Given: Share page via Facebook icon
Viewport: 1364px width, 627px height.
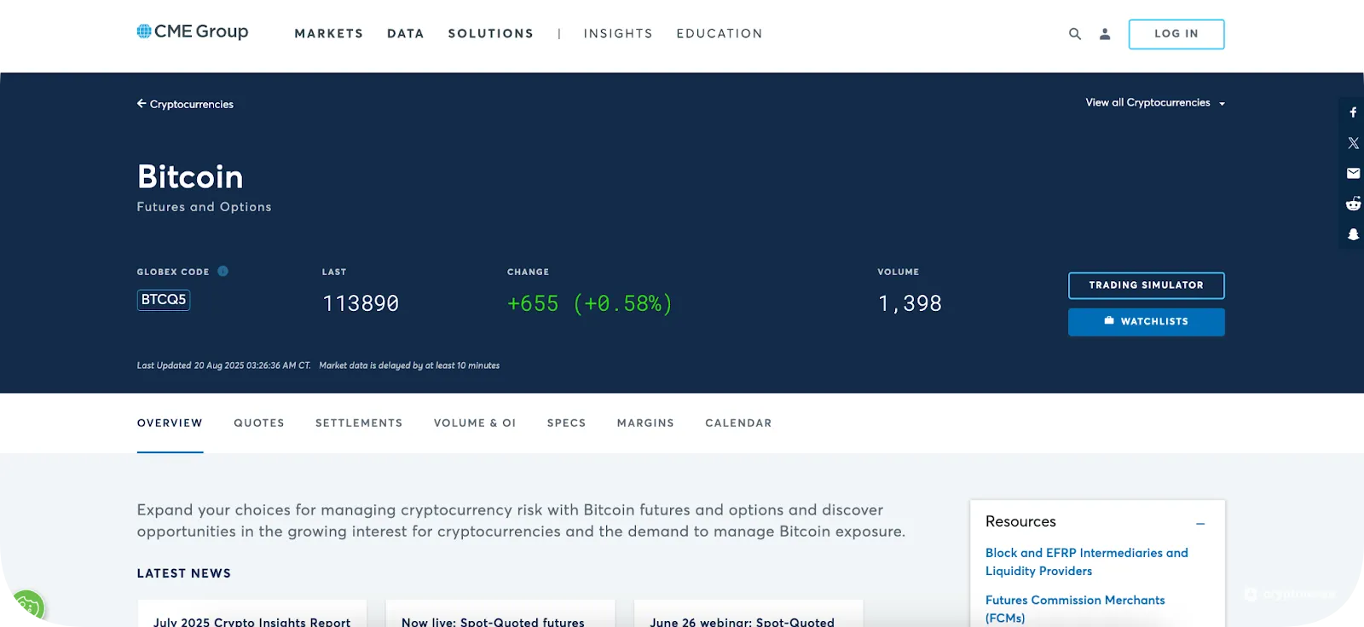Looking at the screenshot, I should (x=1353, y=112).
